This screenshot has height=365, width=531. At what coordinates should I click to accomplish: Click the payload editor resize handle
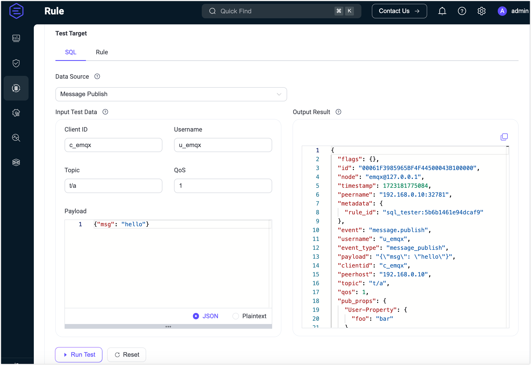point(168,327)
